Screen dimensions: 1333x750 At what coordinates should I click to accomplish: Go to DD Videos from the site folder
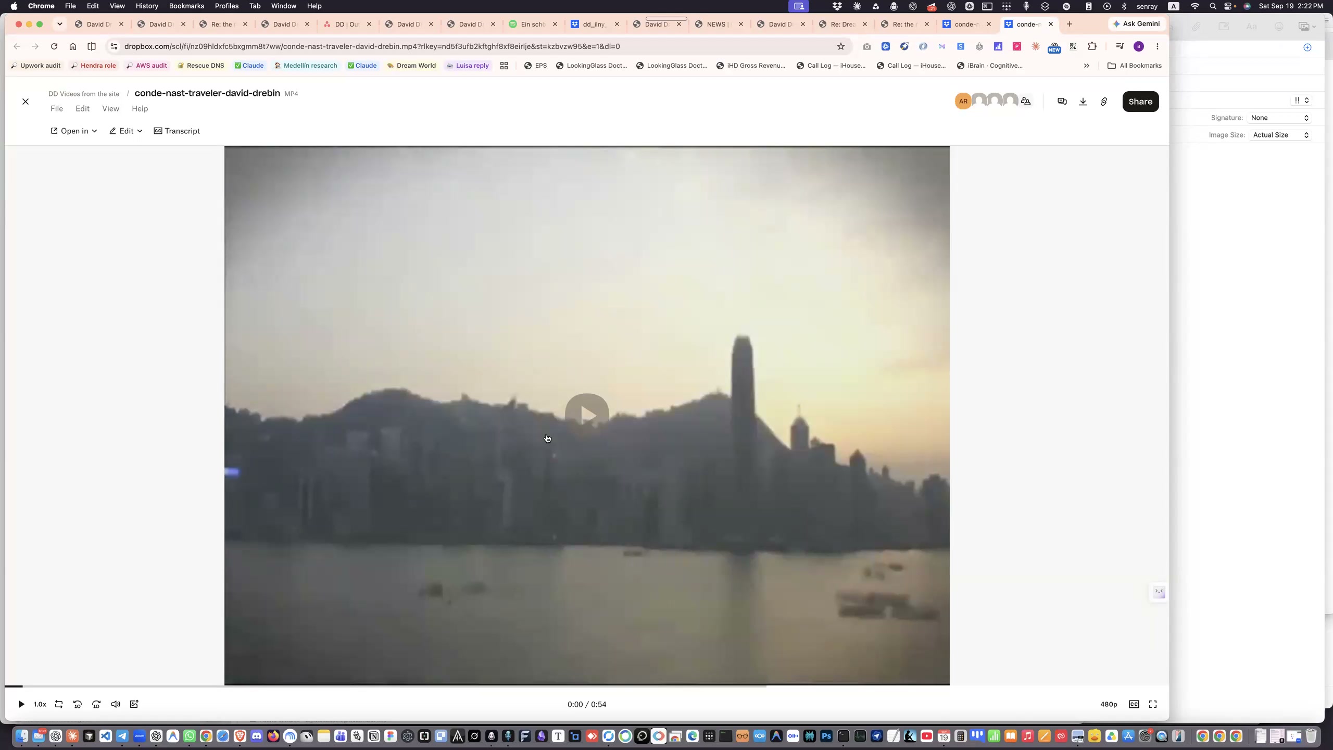(84, 94)
